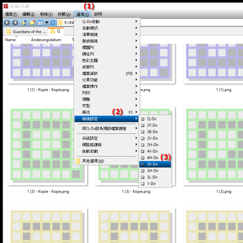Refresh the folder listing
243x243 pixels.
pos(53,23)
